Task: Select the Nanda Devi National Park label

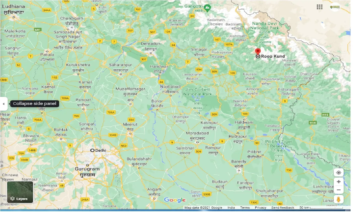Action: [x=264, y=26]
